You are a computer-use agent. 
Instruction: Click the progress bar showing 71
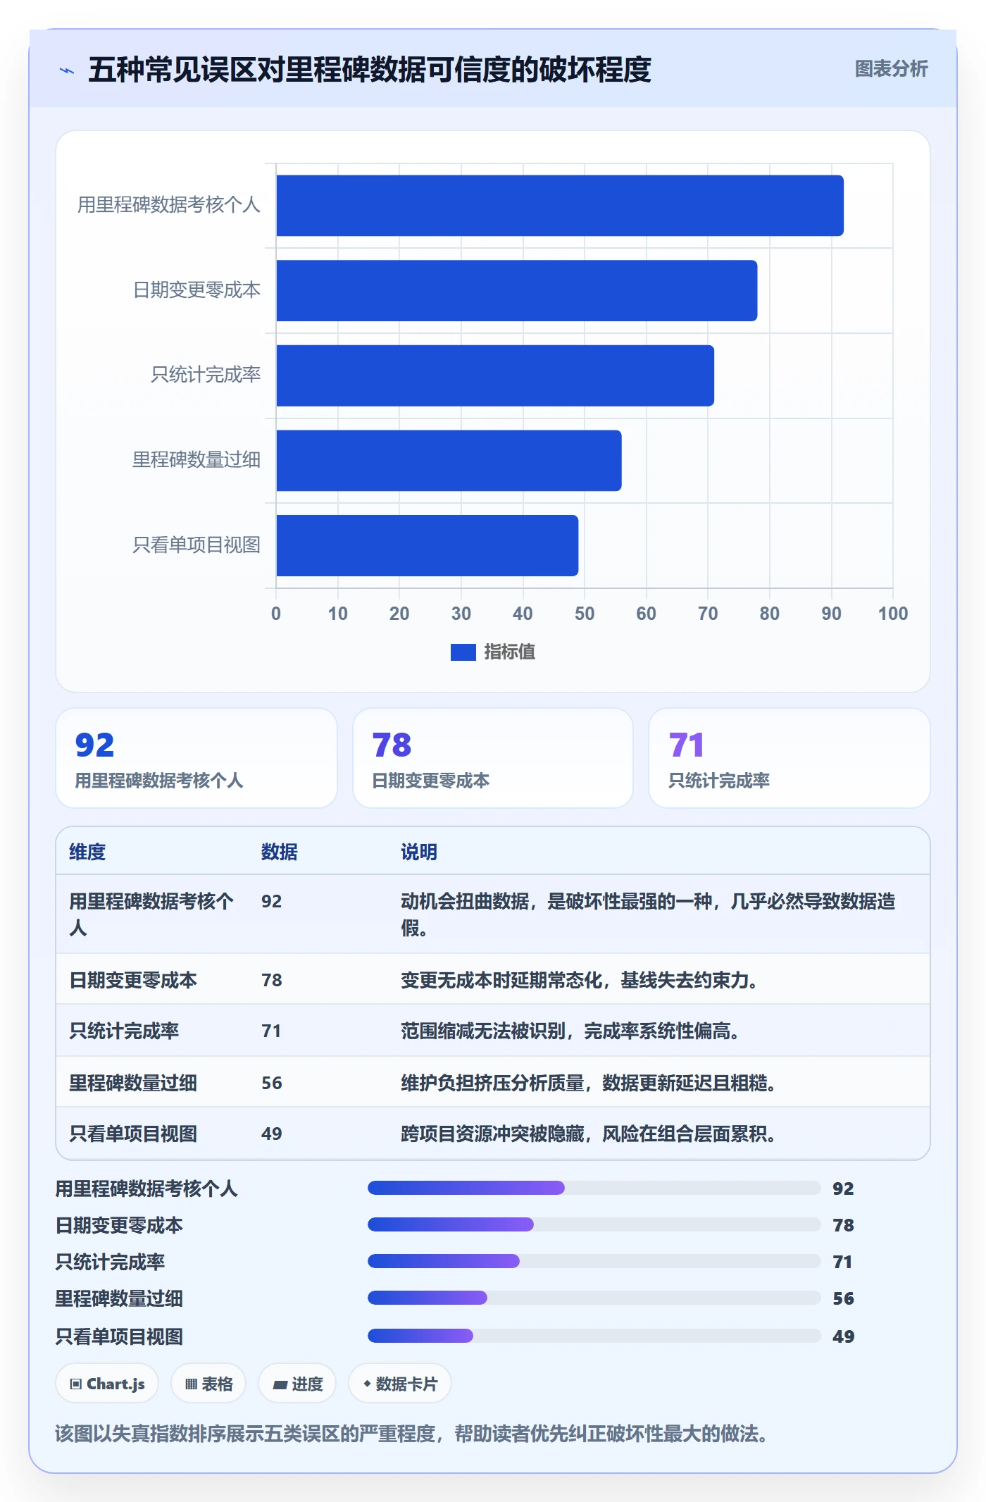[594, 1261]
